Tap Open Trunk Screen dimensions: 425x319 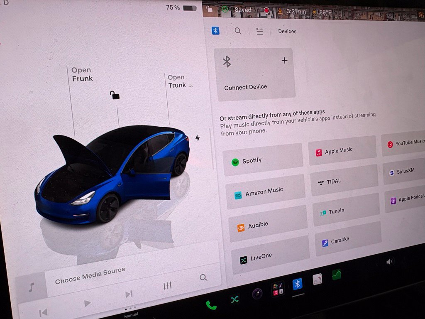pos(177,81)
